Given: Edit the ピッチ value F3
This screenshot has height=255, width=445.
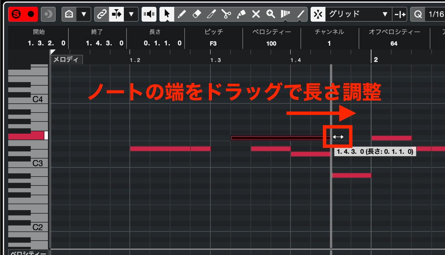Looking at the screenshot, I should click(213, 44).
